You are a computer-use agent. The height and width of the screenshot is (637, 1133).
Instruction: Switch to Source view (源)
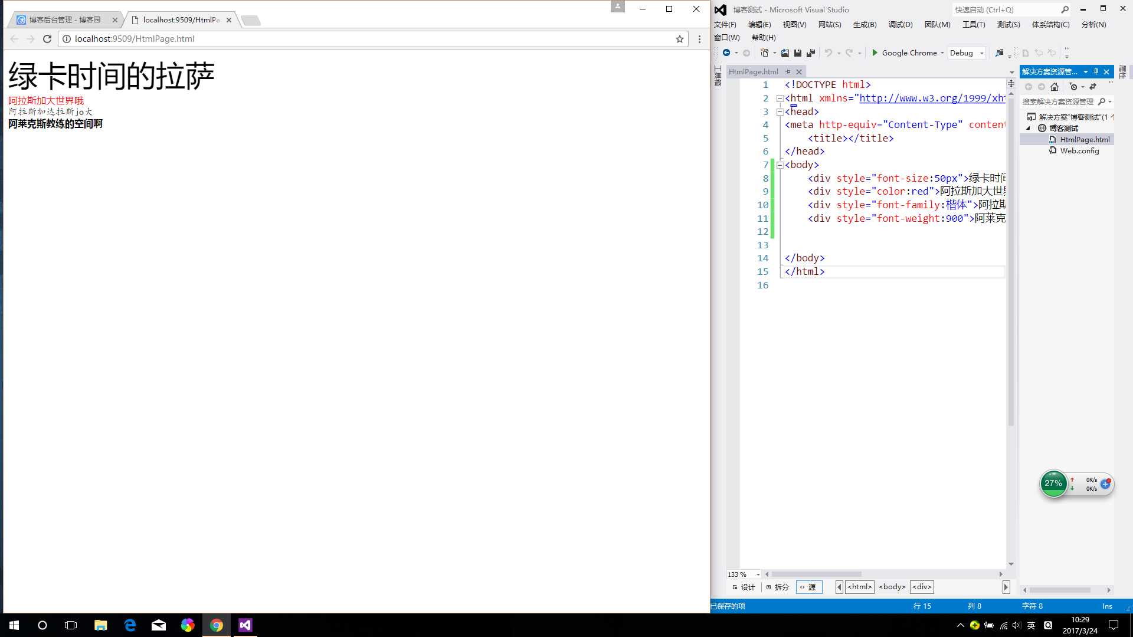pos(808,587)
